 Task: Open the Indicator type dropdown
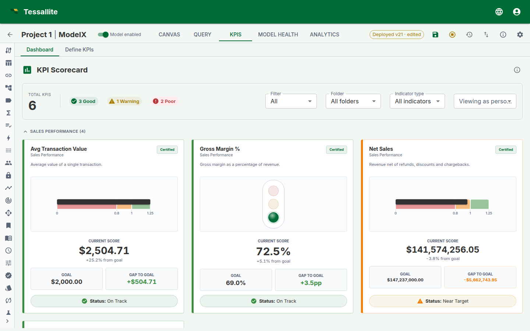[x=417, y=101]
